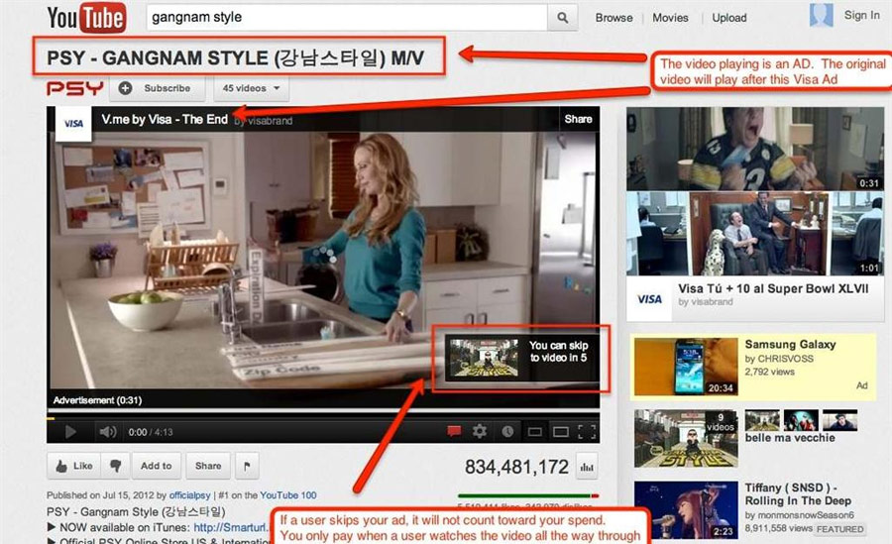Open the officialpsy channel link
Image resolution: width=892 pixels, height=544 pixels.
[190, 495]
